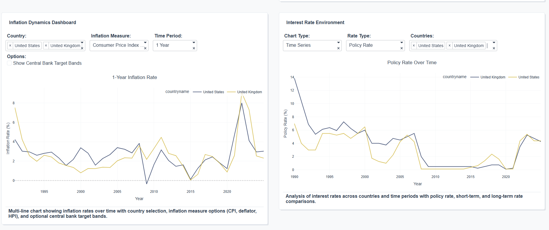Clear the Chart Type selection
The height and width of the screenshot is (230, 549).
[x=339, y=48]
